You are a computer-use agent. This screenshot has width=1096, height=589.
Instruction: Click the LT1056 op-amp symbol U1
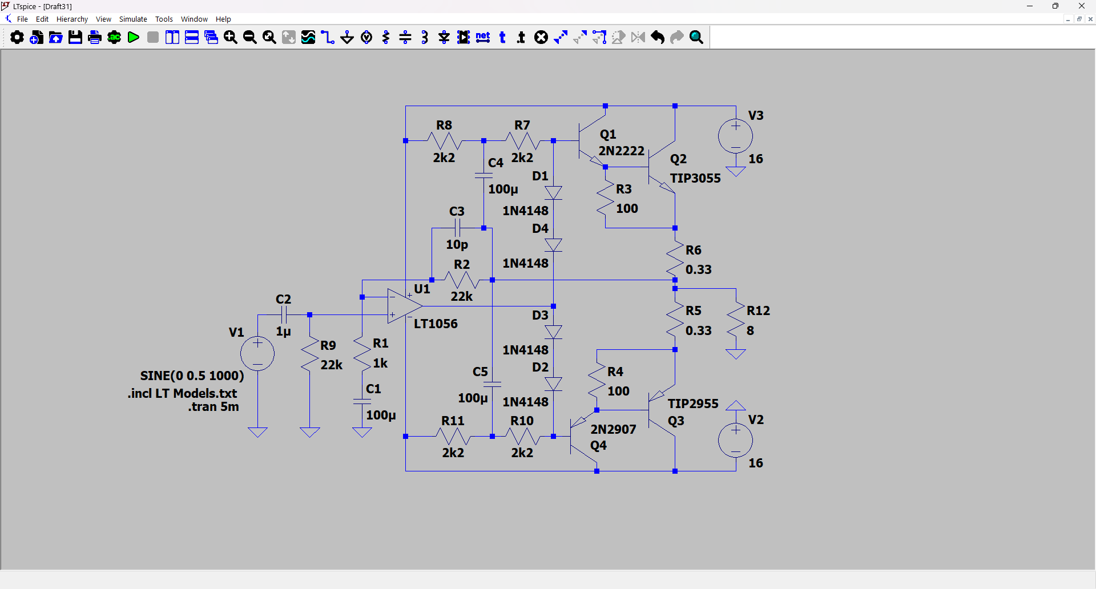(x=404, y=306)
